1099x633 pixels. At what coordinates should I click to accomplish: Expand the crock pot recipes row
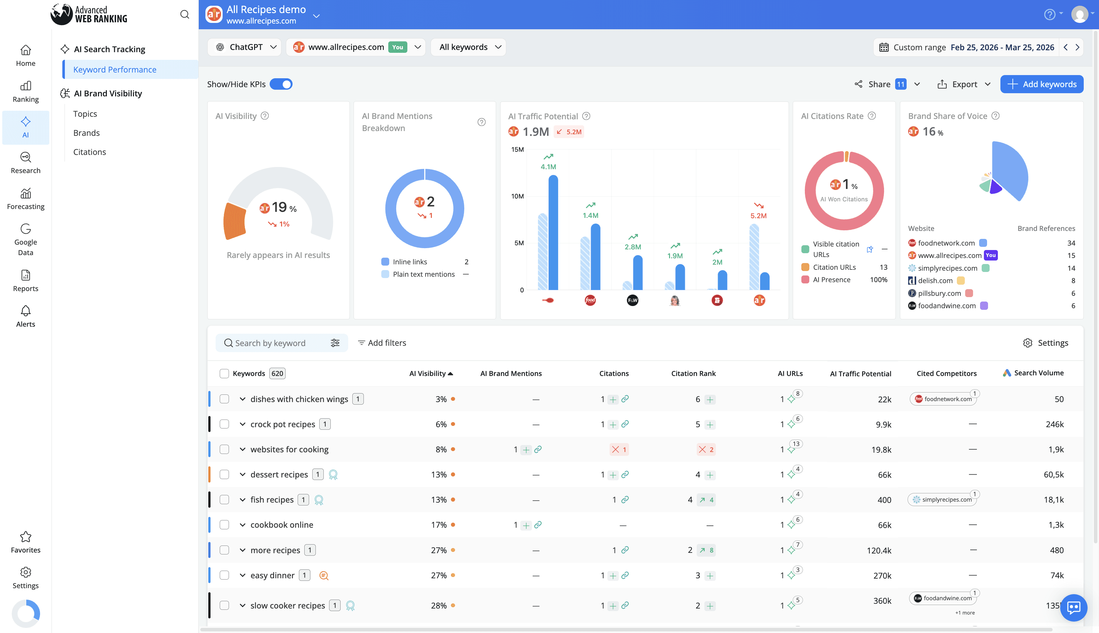tap(243, 424)
